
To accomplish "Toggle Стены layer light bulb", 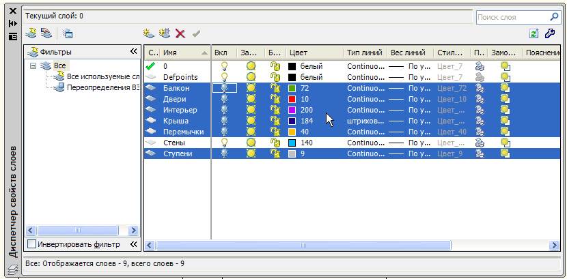I will point(225,143).
